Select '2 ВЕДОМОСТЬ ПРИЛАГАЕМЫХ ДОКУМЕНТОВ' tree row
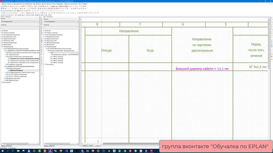The image size is (273, 153). (x=20, y=66)
